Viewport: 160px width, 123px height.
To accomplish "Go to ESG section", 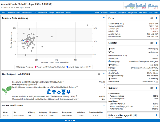I will pos(35,13).
